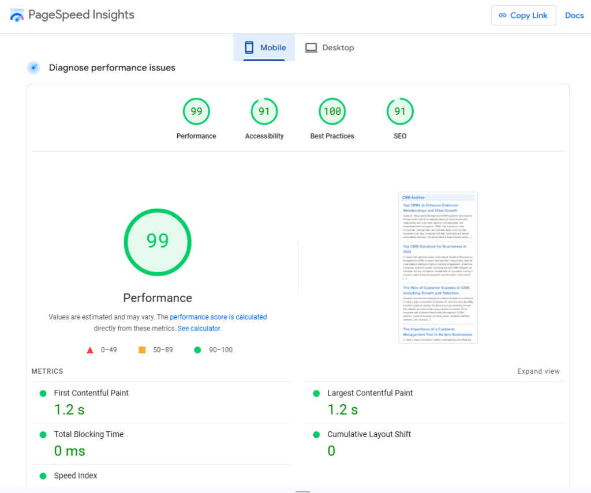The image size is (591, 493).
Task: Click the First Contentful Paint green dot
Action: [x=43, y=394]
